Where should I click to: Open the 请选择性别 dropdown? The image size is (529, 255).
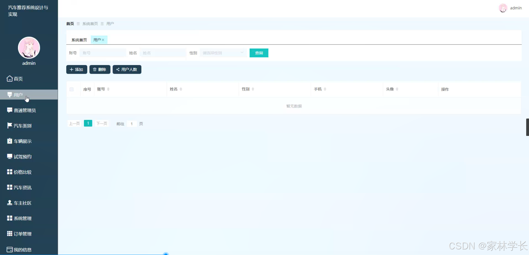(223, 53)
